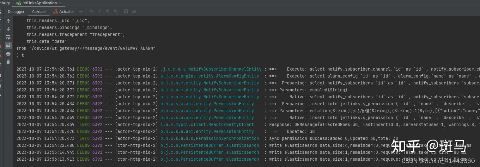Toggle soft-wrap in the console
The image size is (480, 167).
[x=8, y=37]
